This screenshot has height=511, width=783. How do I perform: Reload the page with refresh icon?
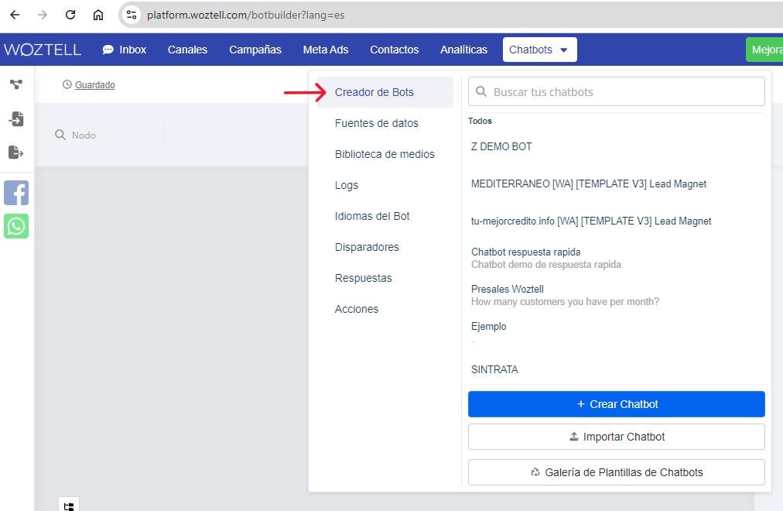(x=70, y=15)
